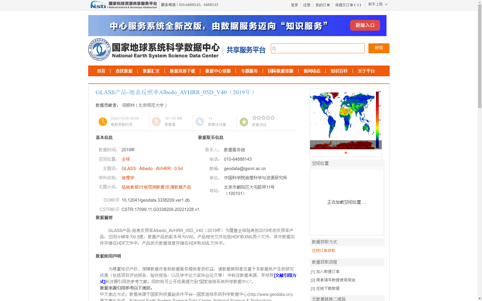
Task: Click the 文献引用方式 blue link
Action: (285, 275)
